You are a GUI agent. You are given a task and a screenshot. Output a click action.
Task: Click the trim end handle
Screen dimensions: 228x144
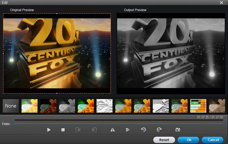tap(224, 124)
